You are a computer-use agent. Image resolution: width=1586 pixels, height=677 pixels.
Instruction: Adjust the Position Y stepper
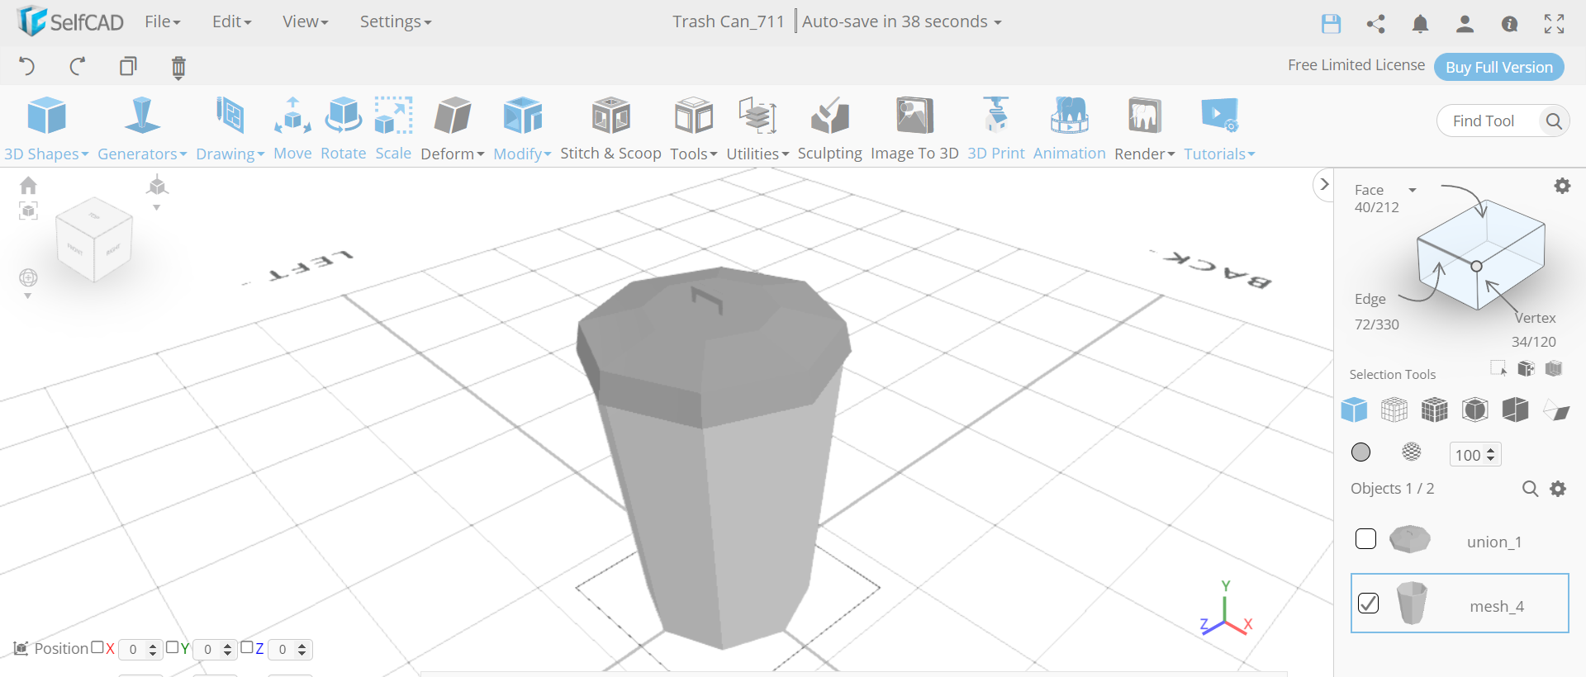pos(227,650)
